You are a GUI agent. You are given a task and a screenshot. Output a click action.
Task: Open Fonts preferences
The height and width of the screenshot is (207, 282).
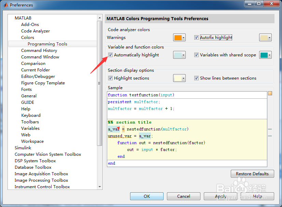[x=26, y=89]
